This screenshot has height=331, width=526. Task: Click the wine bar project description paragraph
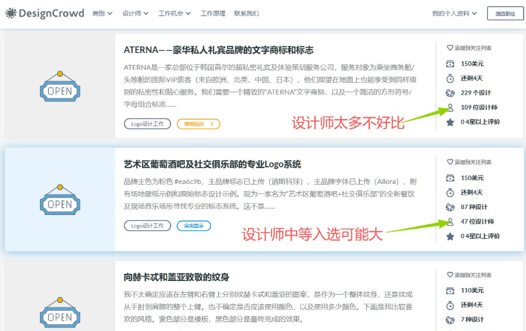[270, 194]
